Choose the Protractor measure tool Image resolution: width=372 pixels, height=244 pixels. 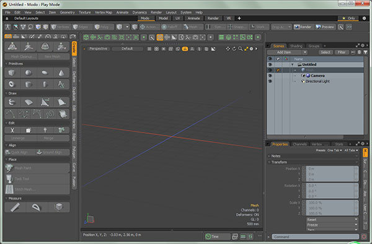pos(37,207)
